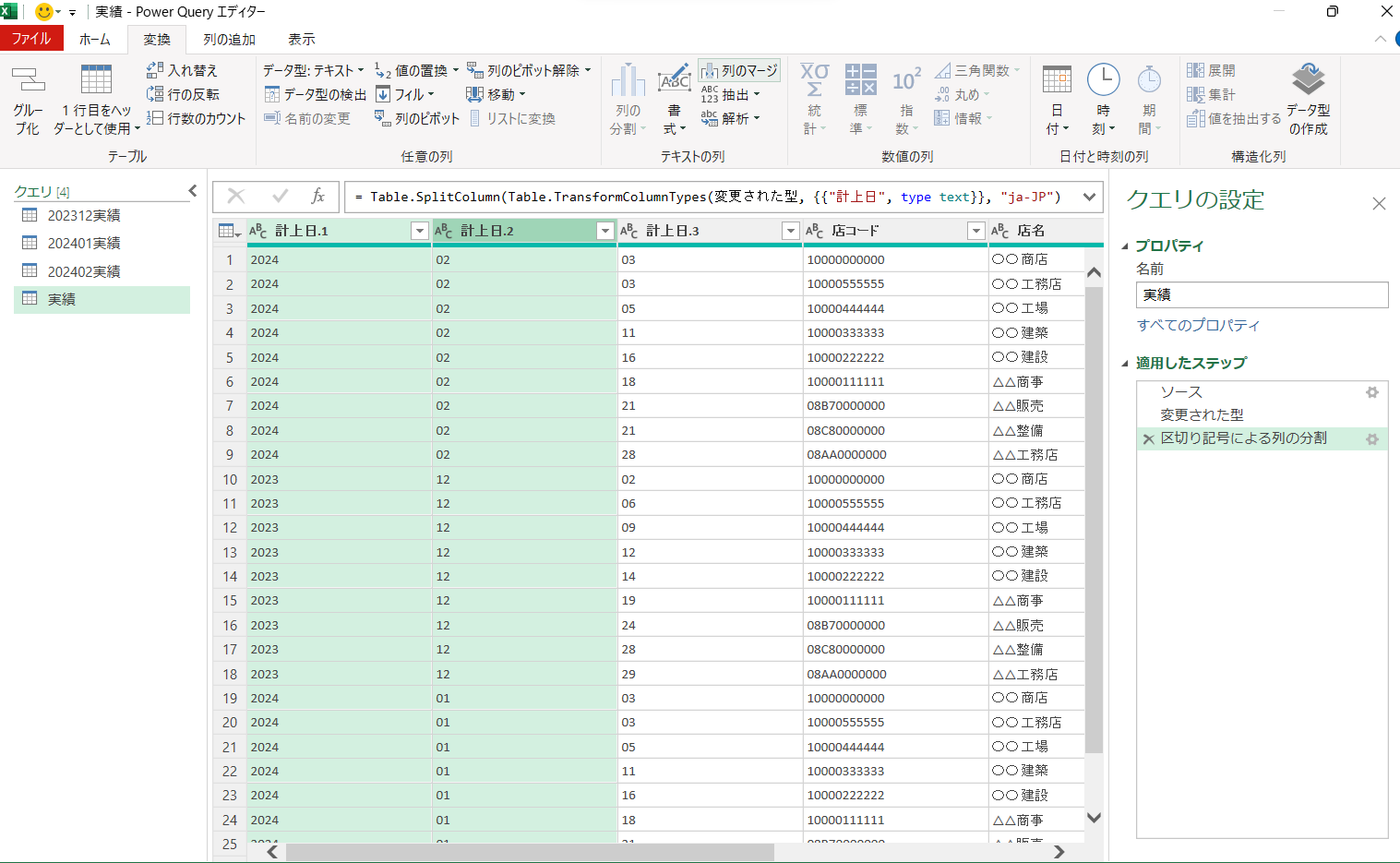Click the 値の置換 button
The width and height of the screenshot is (1400, 863).
[416, 70]
